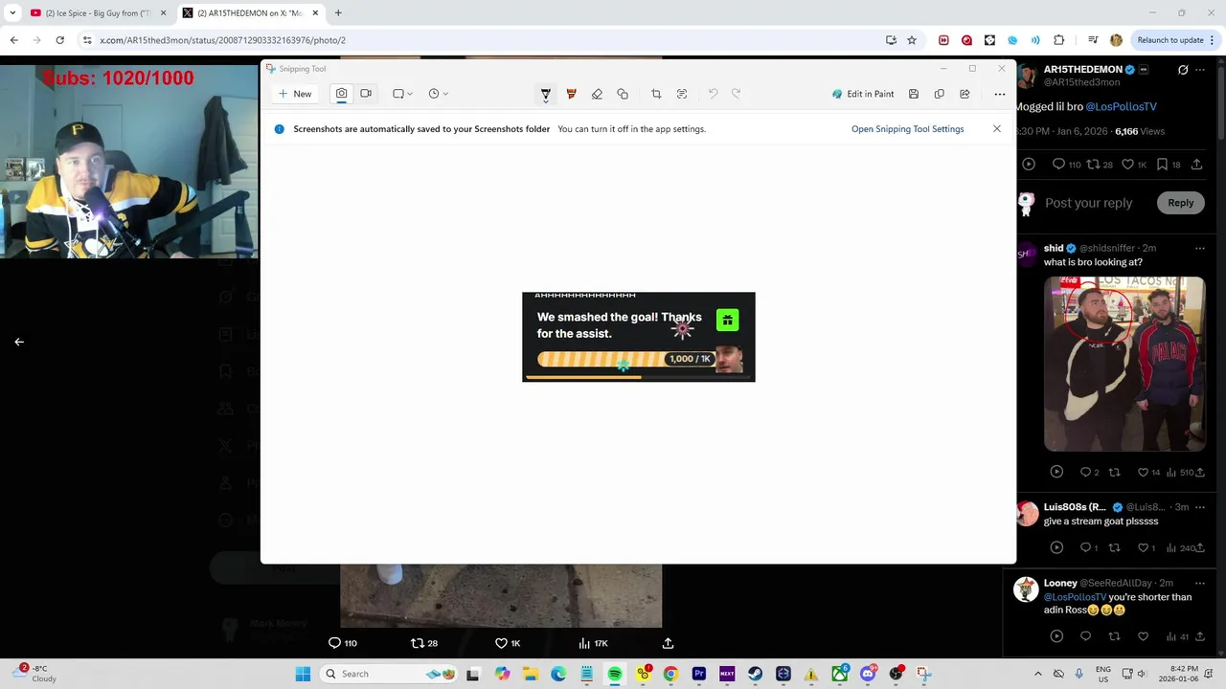Open Chrome tab search dropdown
Image resolution: width=1226 pixels, height=689 pixels.
point(12,13)
